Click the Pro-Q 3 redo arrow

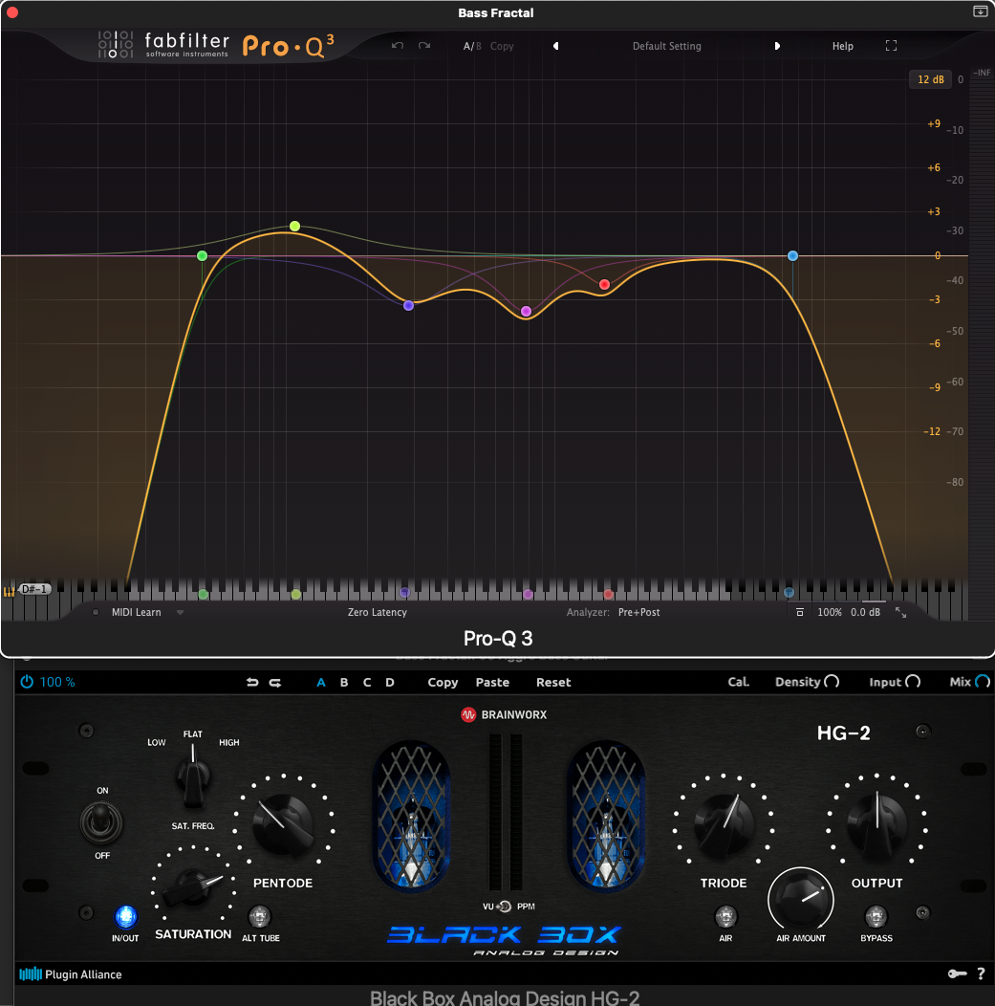point(424,46)
